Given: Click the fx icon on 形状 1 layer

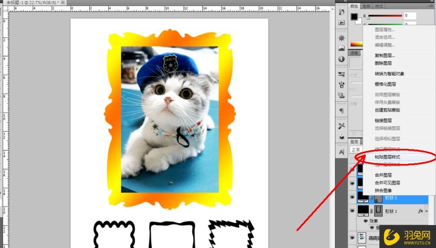Looking at the screenshot, I should coord(420,211).
